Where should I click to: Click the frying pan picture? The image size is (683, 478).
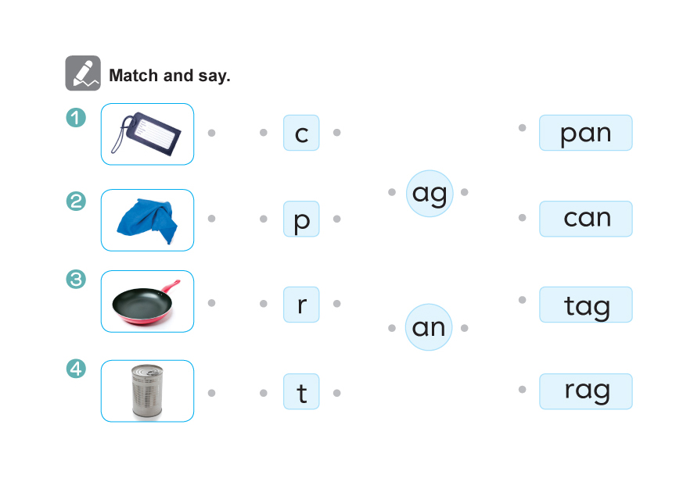(147, 301)
